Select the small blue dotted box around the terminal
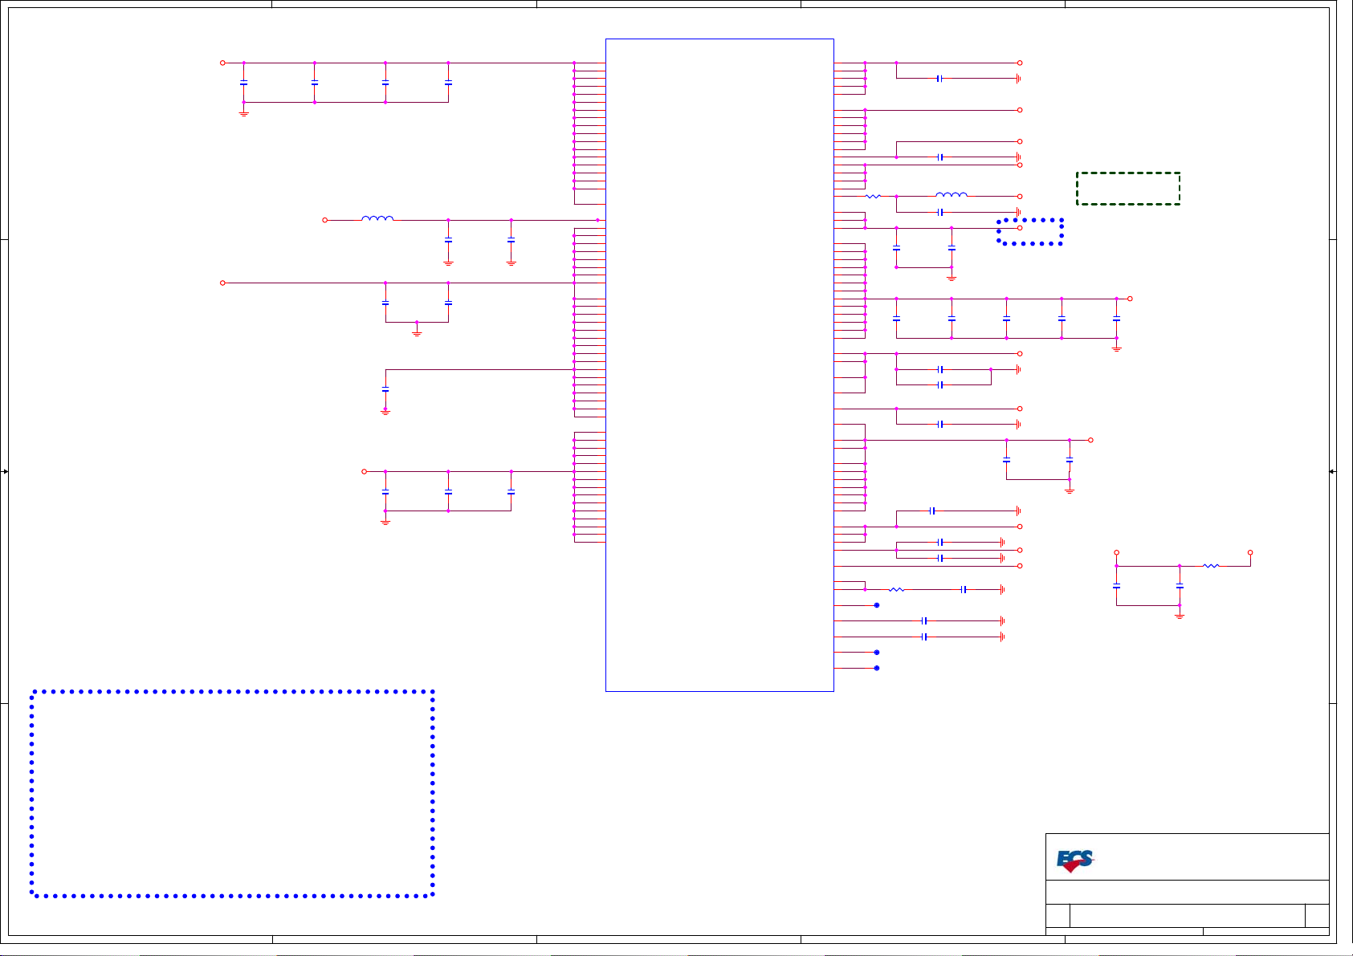1353x956 pixels. (x=1030, y=231)
